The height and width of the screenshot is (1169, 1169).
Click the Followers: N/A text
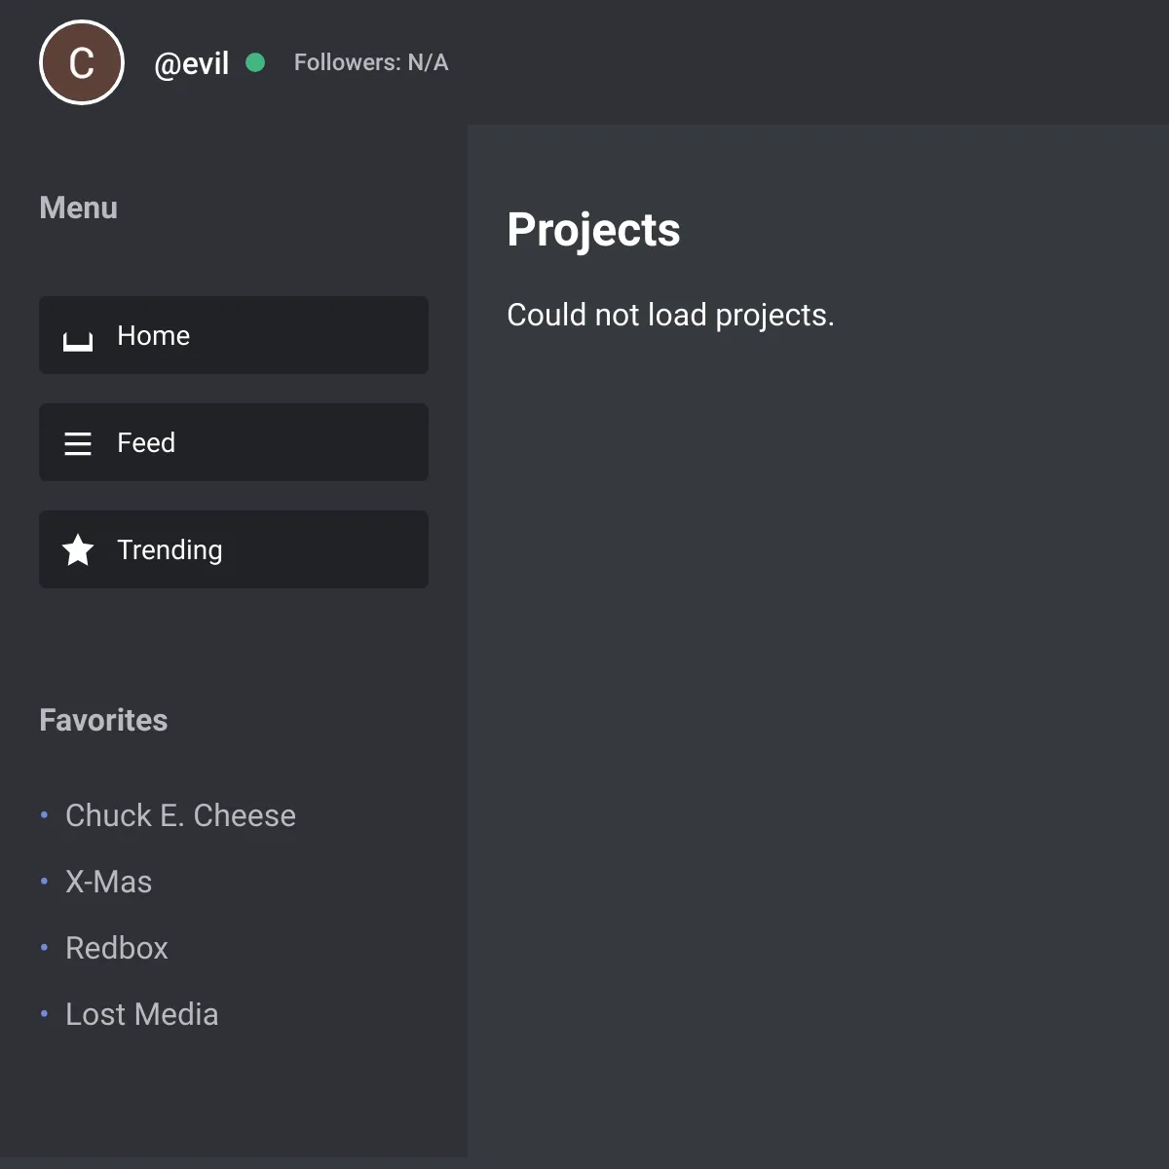(371, 62)
